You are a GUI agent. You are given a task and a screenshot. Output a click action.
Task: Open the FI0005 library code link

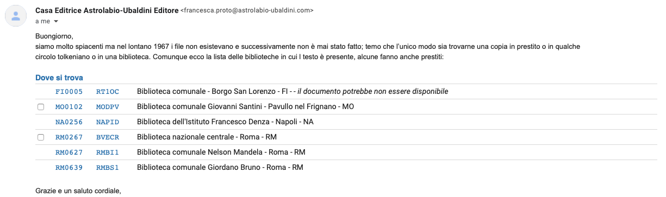pyautogui.click(x=69, y=91)
